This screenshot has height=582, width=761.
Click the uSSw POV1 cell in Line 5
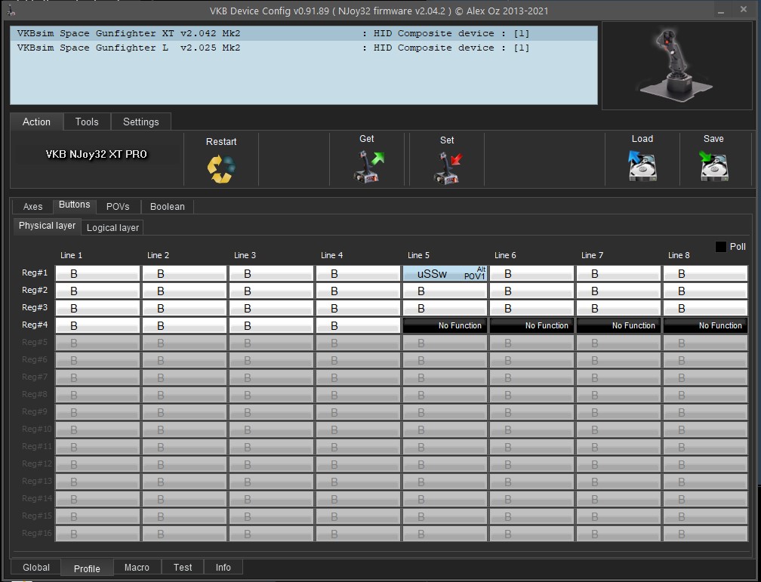(x=445, y=273)
